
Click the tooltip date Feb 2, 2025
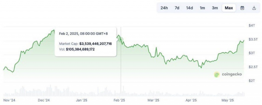tap(69, 34)
